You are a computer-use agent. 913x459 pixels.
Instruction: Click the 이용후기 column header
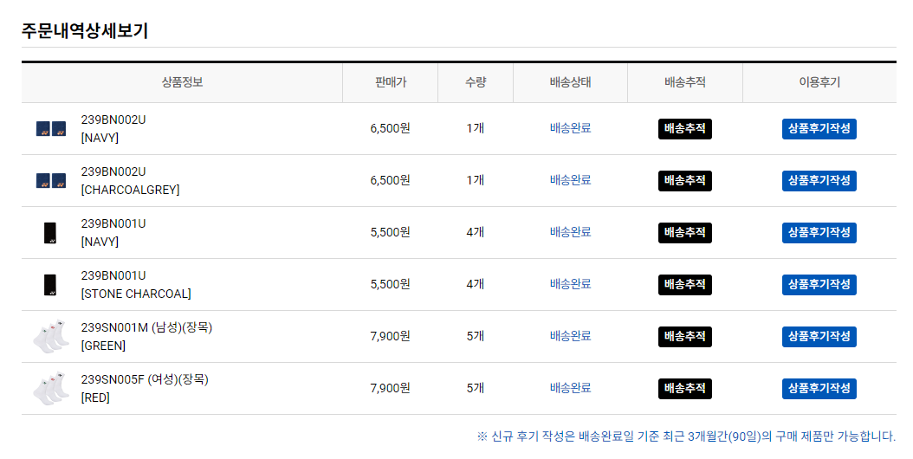pyautogui.click(x=819, y=83)
